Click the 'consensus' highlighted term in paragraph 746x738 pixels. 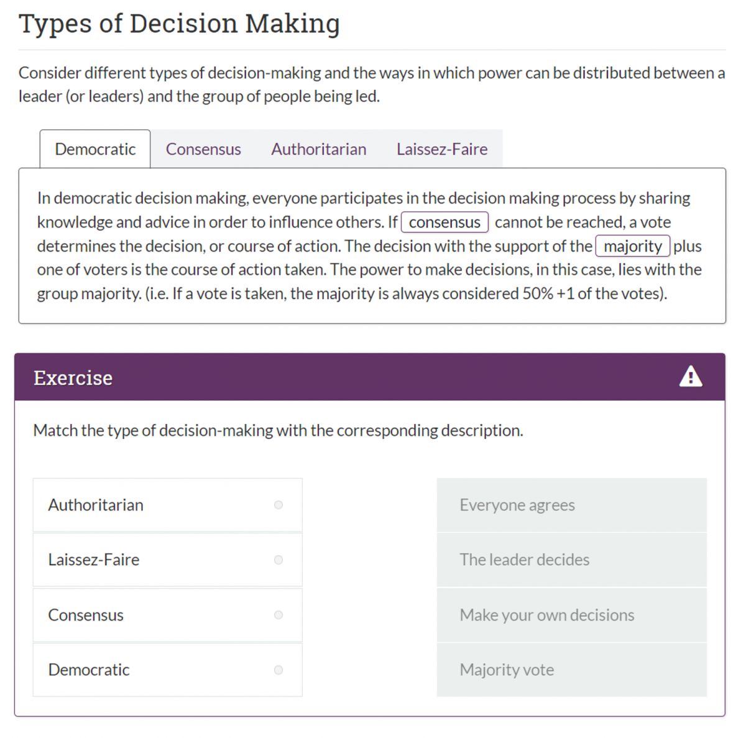[444, 222]
